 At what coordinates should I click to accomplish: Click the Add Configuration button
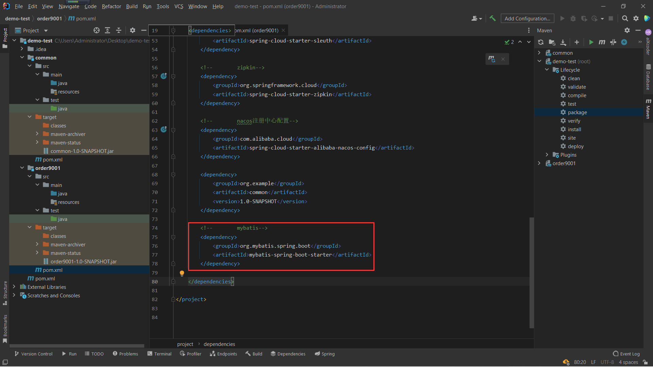(x=527, y=18)
